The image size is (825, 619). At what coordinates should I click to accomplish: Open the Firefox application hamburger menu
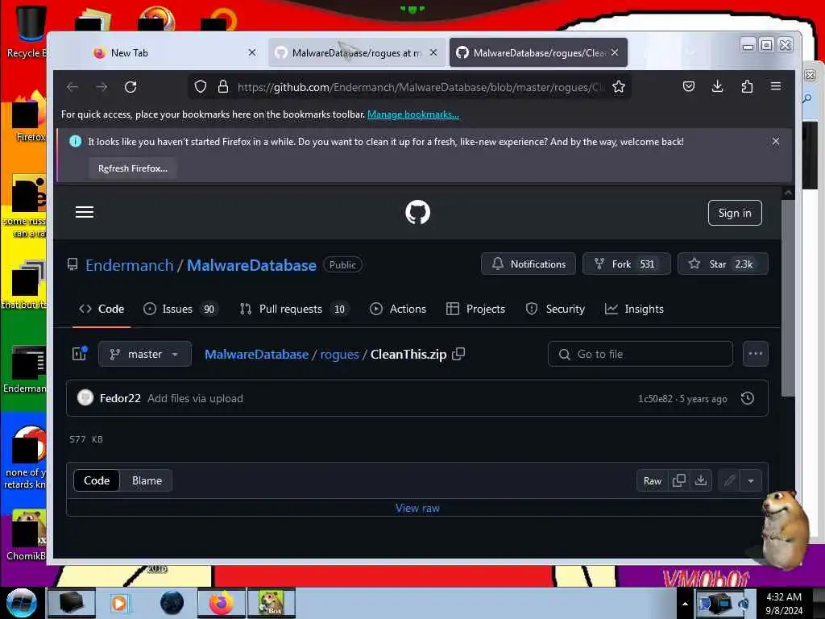point(776,86)
